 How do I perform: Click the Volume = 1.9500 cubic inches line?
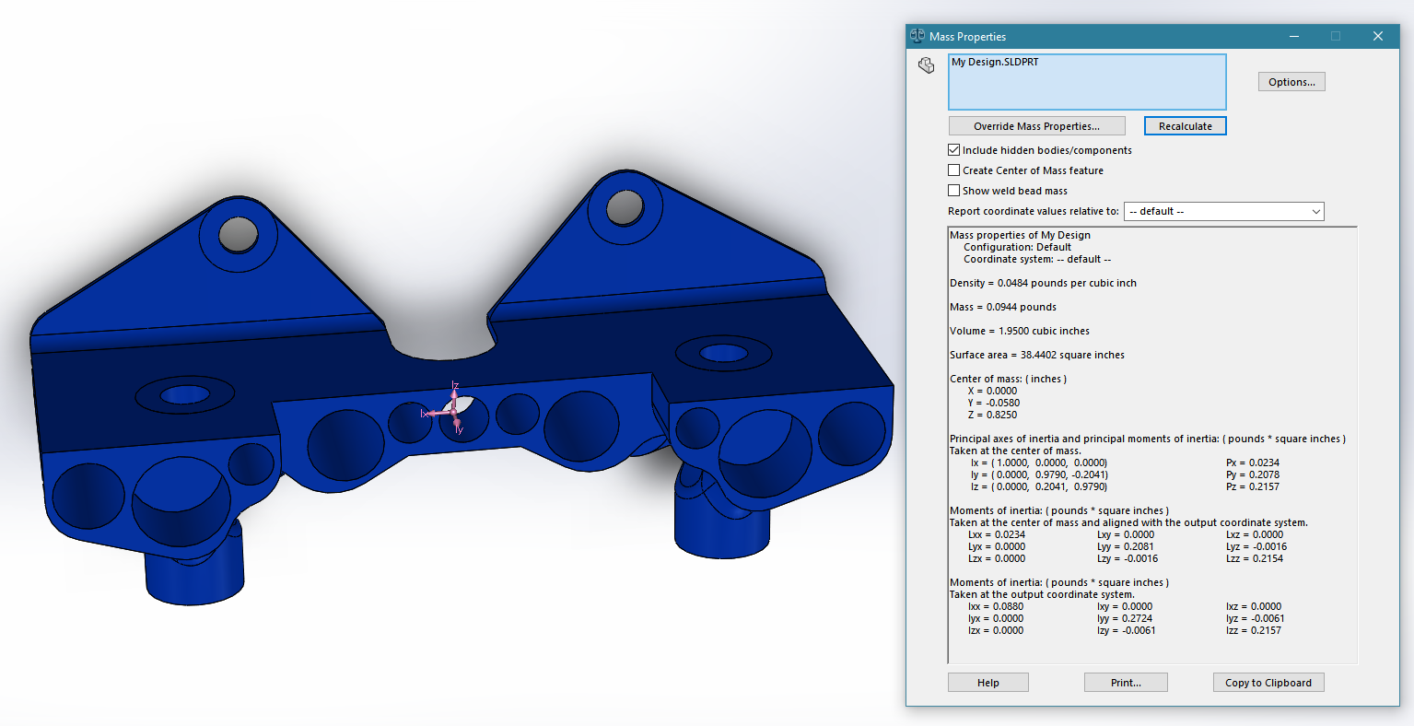click(1020, 331)
